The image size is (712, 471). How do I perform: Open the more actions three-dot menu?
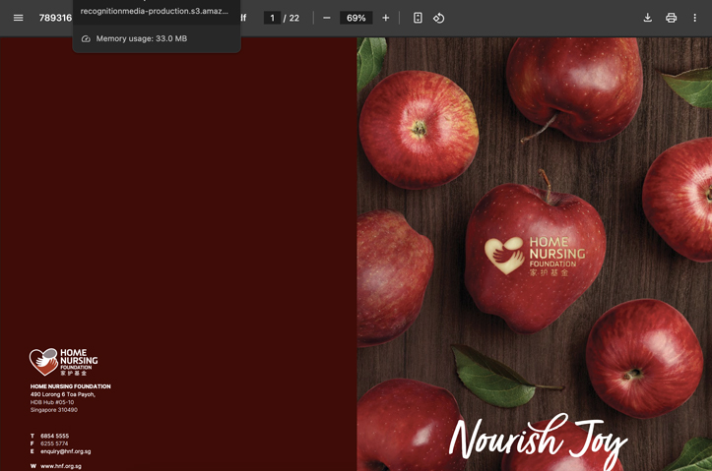pos(694,18)
